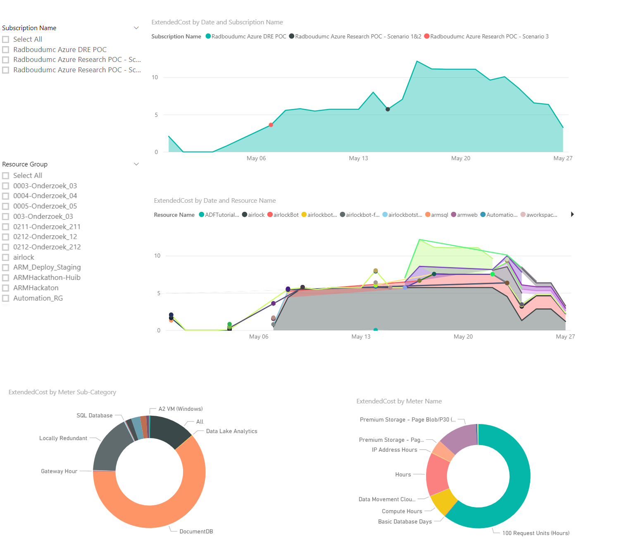Viewport: 643px width, 545px height.
Task: Click the Scenario 3 red legend dot
Action: click(x=427, y=36)
